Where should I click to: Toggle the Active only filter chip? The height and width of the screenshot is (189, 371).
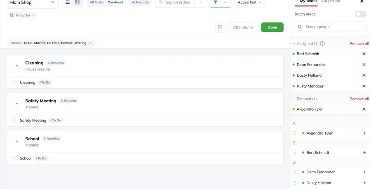[140, 2]
